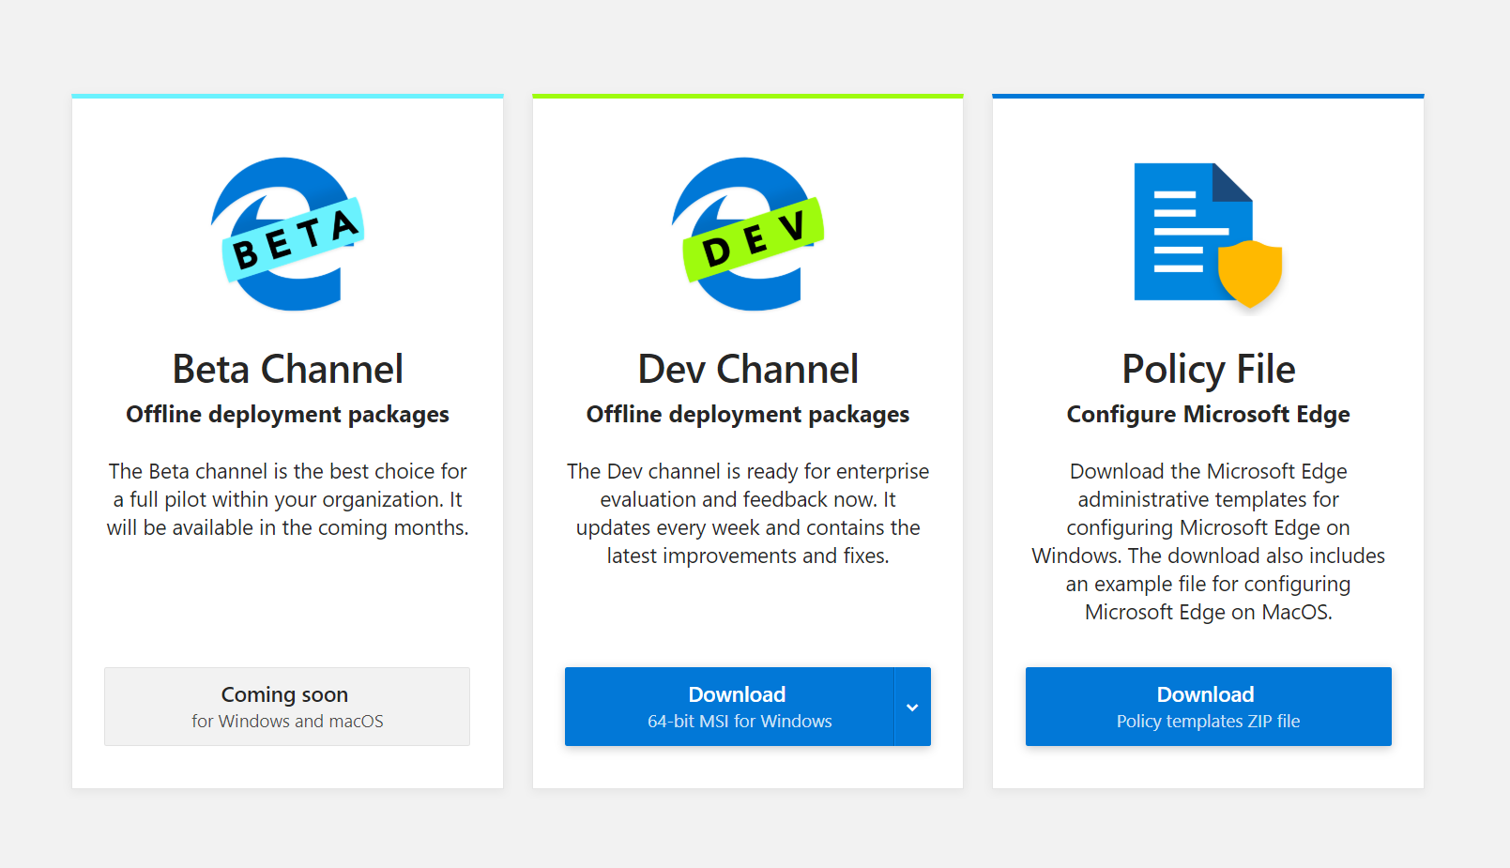Screen dimensions: 1510x868
Task: Select the Beta Channel card title
Action: coord(287,369)
